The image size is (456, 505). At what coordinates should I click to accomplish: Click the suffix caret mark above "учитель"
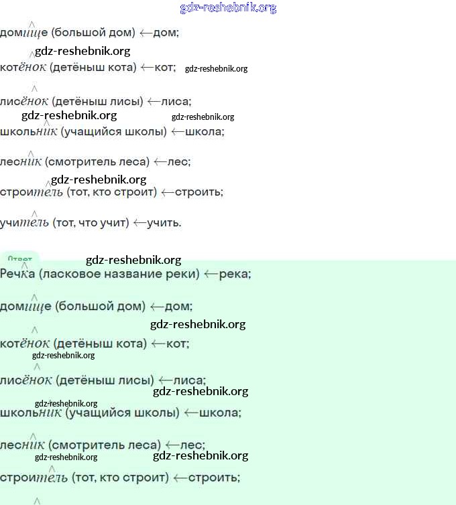pyautogui.click(x=34, y=213)
